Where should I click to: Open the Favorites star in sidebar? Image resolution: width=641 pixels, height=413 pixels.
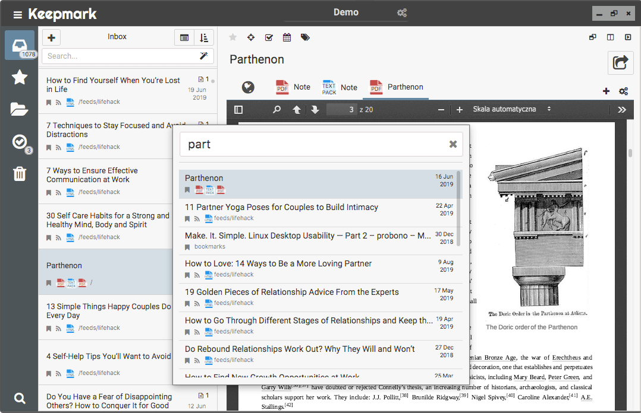(x=19, y=77)
